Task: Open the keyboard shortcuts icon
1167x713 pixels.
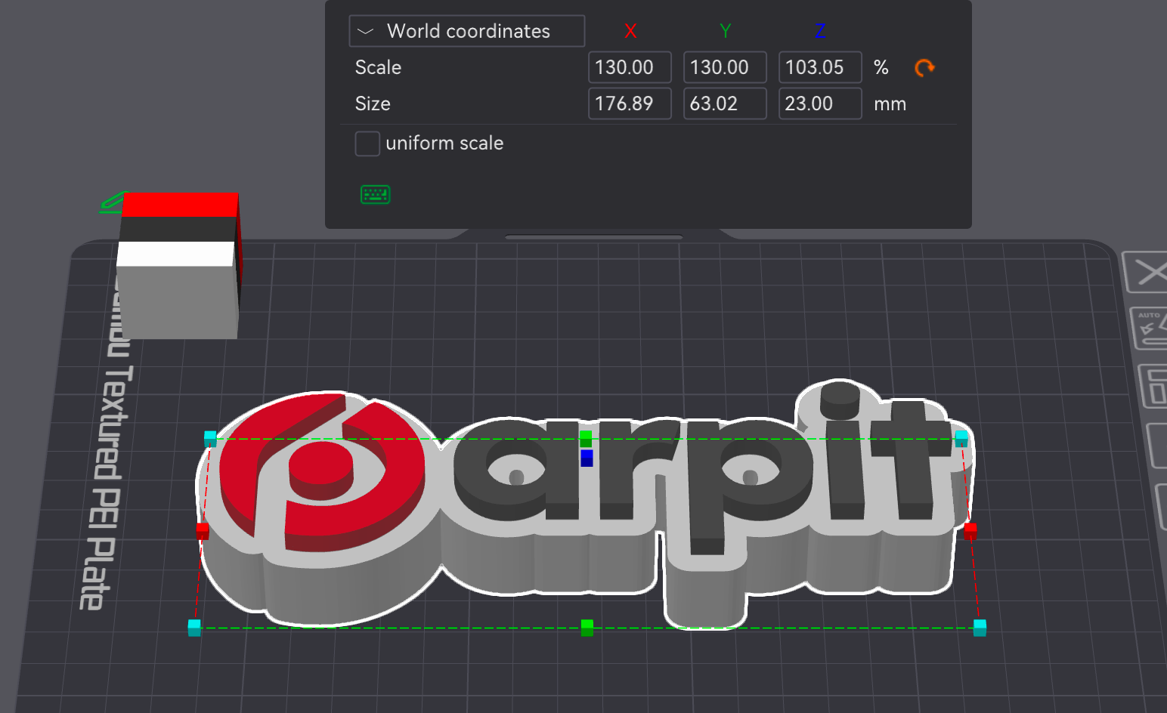Action: coord(376,195)
